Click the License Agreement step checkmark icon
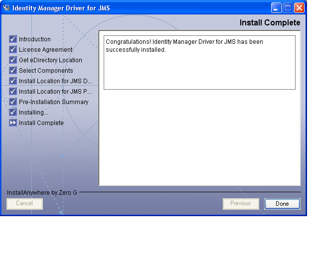 (x=13, y=49)
